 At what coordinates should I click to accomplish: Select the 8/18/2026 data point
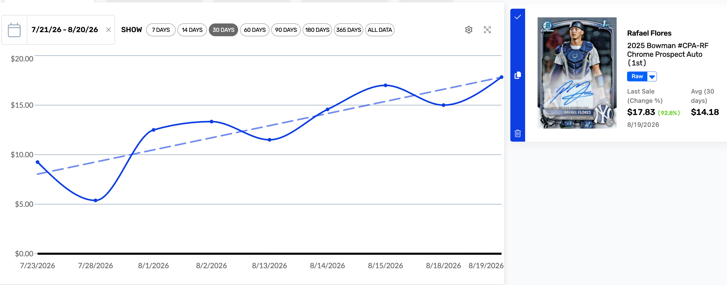[443, 105]
